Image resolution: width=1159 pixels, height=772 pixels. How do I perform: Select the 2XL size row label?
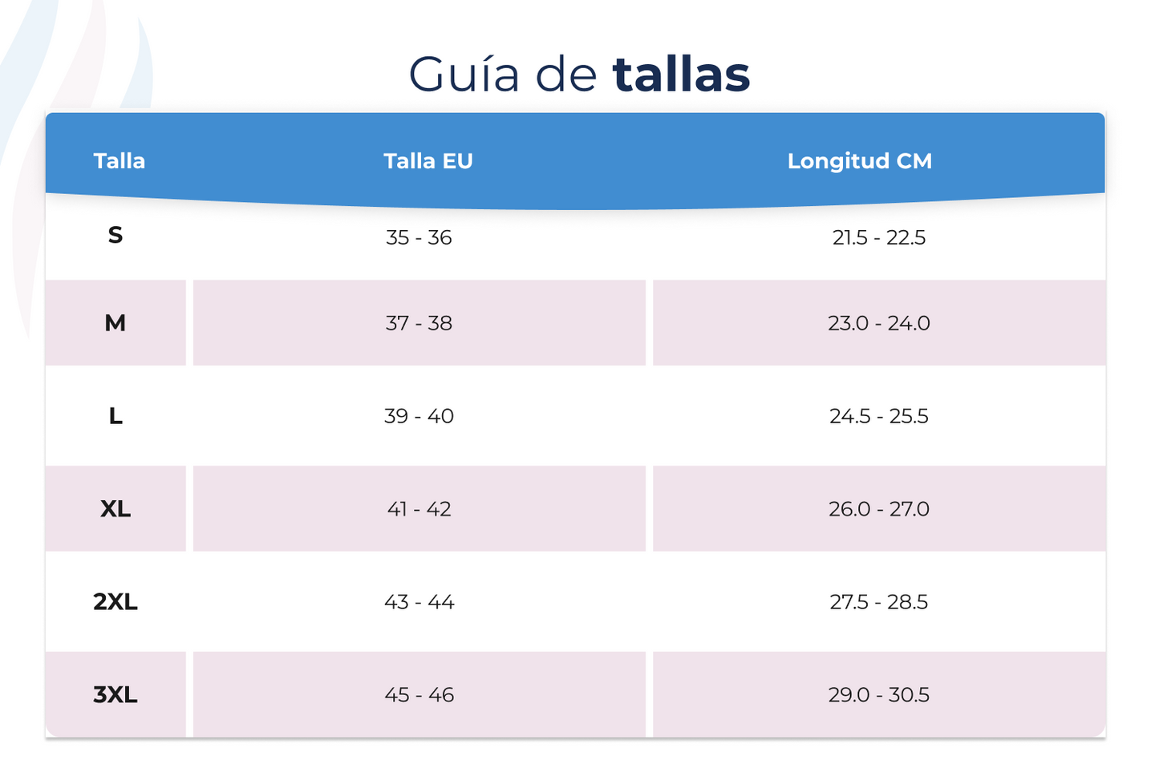pyautogui.click(x=115, y=602)
